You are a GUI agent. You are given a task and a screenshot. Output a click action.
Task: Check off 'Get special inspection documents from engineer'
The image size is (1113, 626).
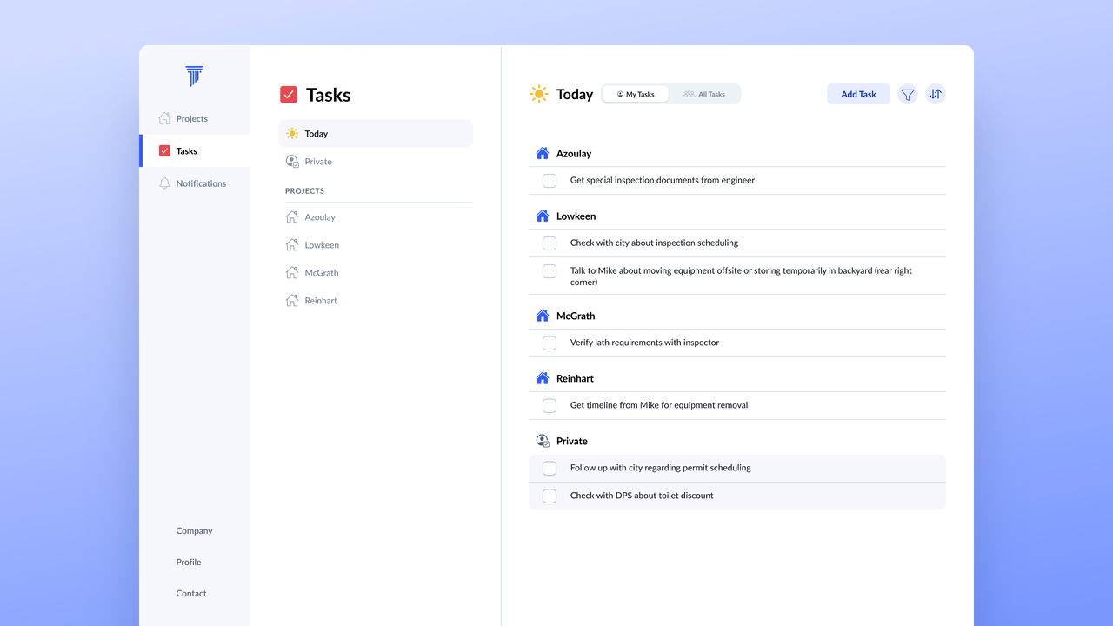(x=550, y=181)
